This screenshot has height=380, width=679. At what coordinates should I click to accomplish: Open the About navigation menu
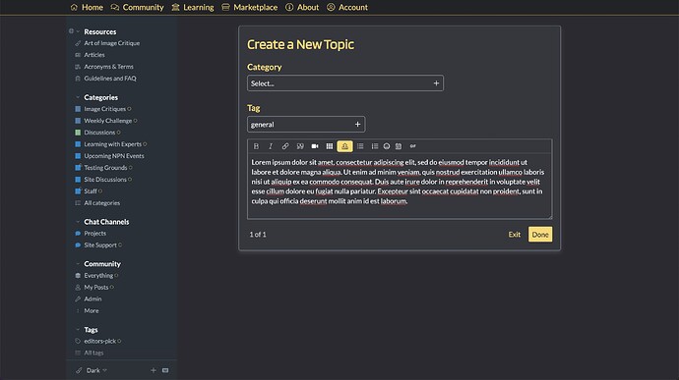coord(302,7)
